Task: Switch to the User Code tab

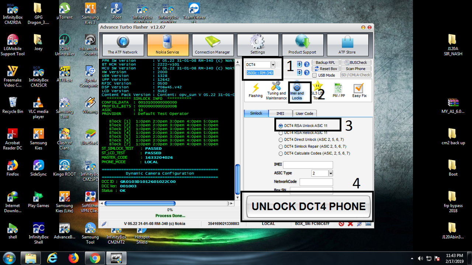Action: click(305, 113)
